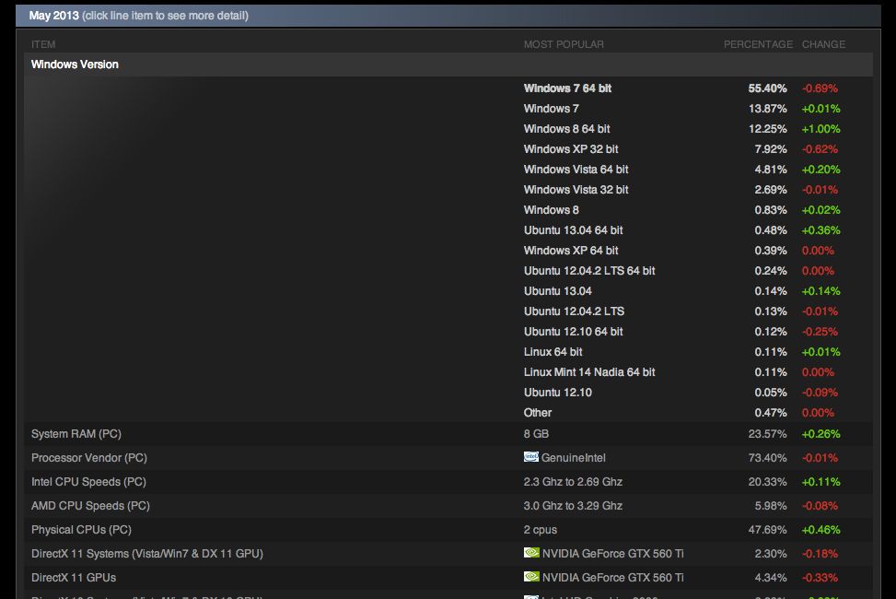The height and width of the screenshot is (599, 896).
Task: Click the 55.40% percentage value
Action: [767, 88]
